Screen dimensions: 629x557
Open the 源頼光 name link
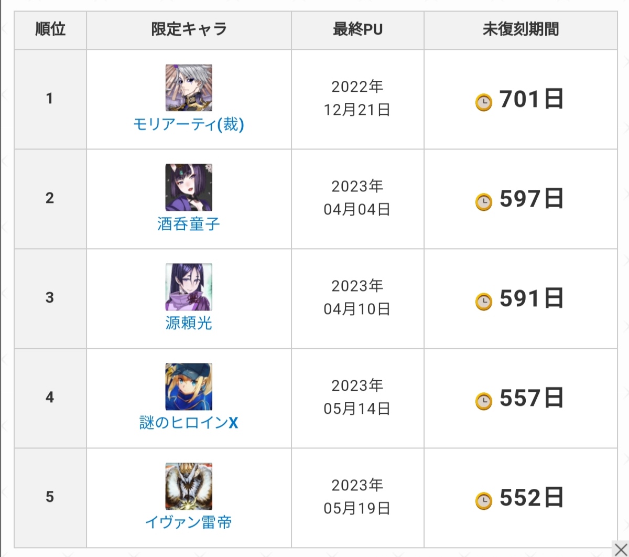[189, 323]
